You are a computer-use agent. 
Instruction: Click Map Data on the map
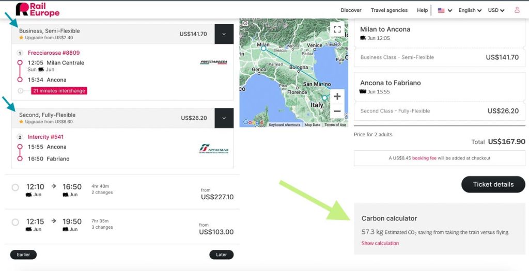click(313, 125)
